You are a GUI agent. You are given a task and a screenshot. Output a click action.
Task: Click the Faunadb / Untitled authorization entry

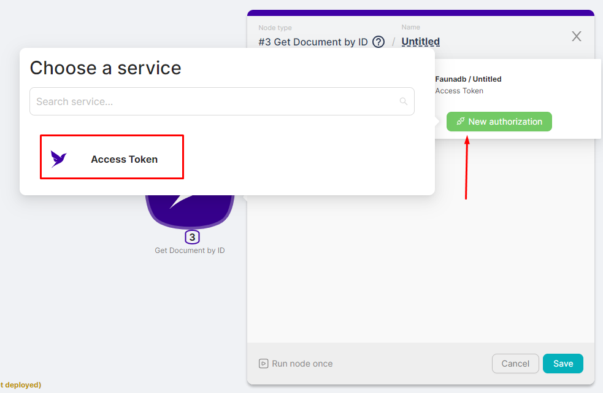point(468,79)
